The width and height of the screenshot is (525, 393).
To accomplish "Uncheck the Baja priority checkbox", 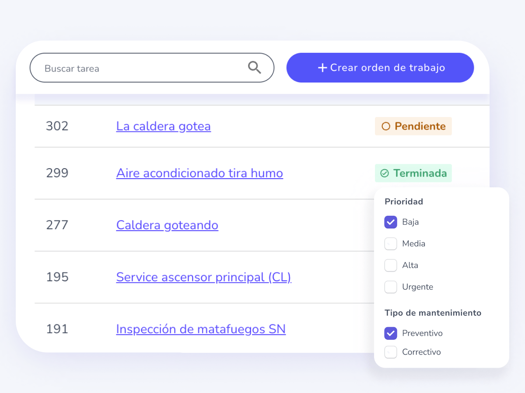I will (x=391, y=222).
